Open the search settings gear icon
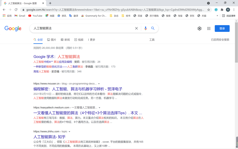The width and height of the screenshot is (238, 149). click(199, 29)
